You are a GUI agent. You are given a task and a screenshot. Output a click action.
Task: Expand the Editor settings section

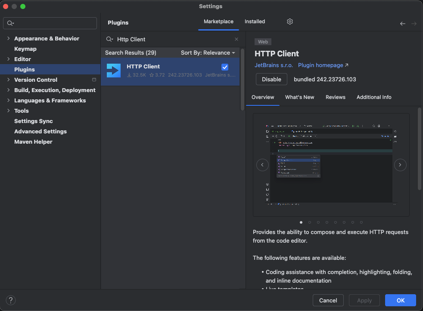(x=8, y=59)
